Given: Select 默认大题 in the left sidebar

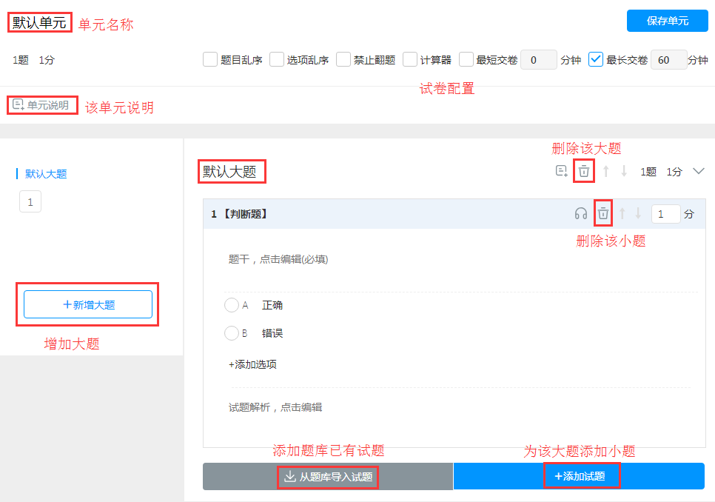Looking at the screenshot, I should 46,174.
